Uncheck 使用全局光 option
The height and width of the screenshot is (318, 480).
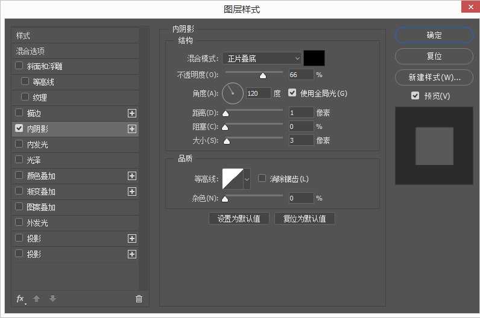pyautogui.click(x=293, y=93)
